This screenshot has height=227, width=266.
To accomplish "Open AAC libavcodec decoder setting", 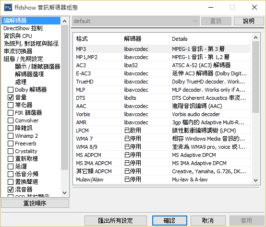I will tap(136, 106).
